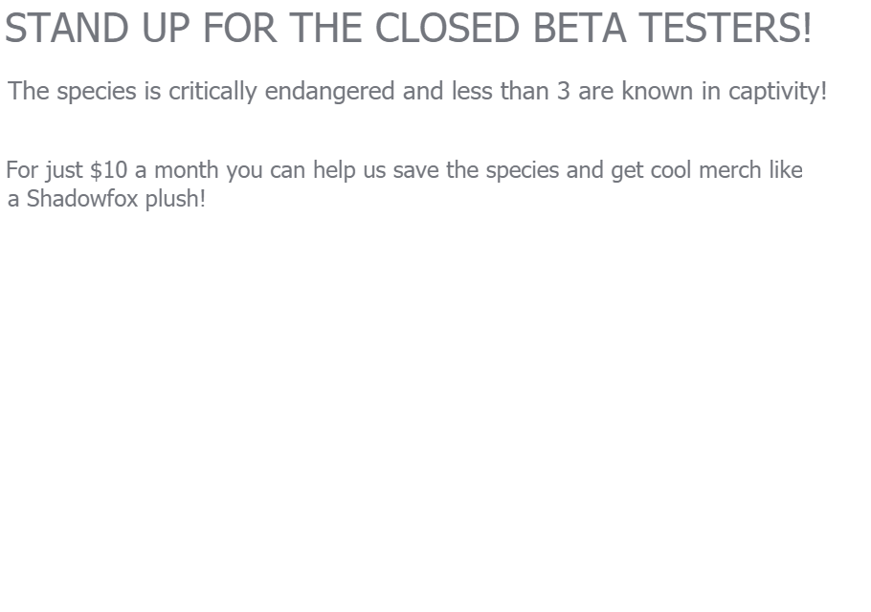The width and height of the screenshot is (871, 612).
Task: Click the word 'month' in the second paragraph
Action: 186,170
